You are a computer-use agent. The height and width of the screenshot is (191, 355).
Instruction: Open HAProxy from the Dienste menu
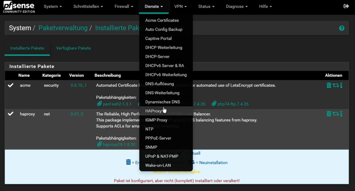166,111
